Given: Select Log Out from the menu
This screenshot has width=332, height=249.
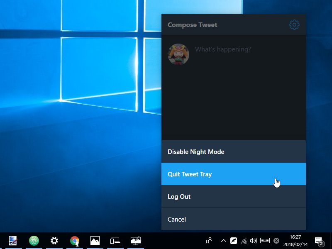Looking at the screenshot, I should pyautogui.click(x=234, y=196).
